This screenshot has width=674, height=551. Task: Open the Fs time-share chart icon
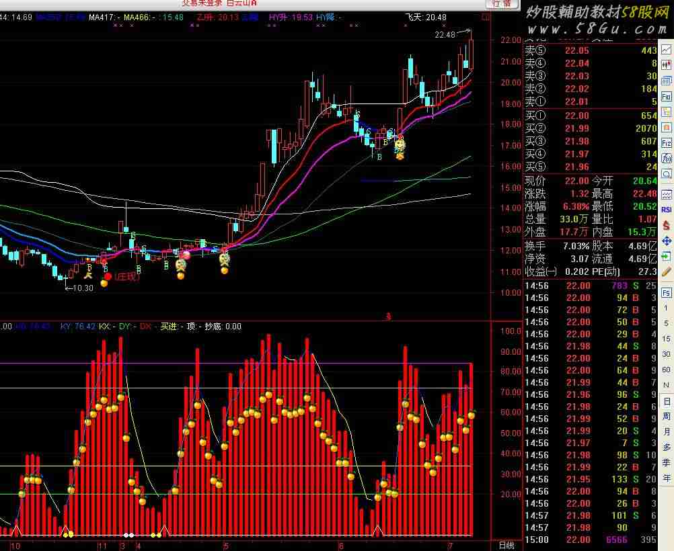[x=667, y=293]
